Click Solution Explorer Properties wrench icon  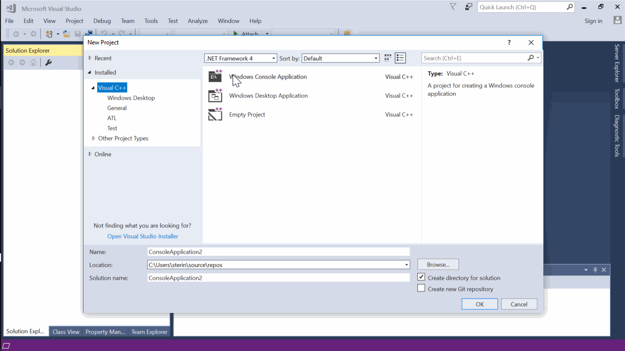coord(48,62)
